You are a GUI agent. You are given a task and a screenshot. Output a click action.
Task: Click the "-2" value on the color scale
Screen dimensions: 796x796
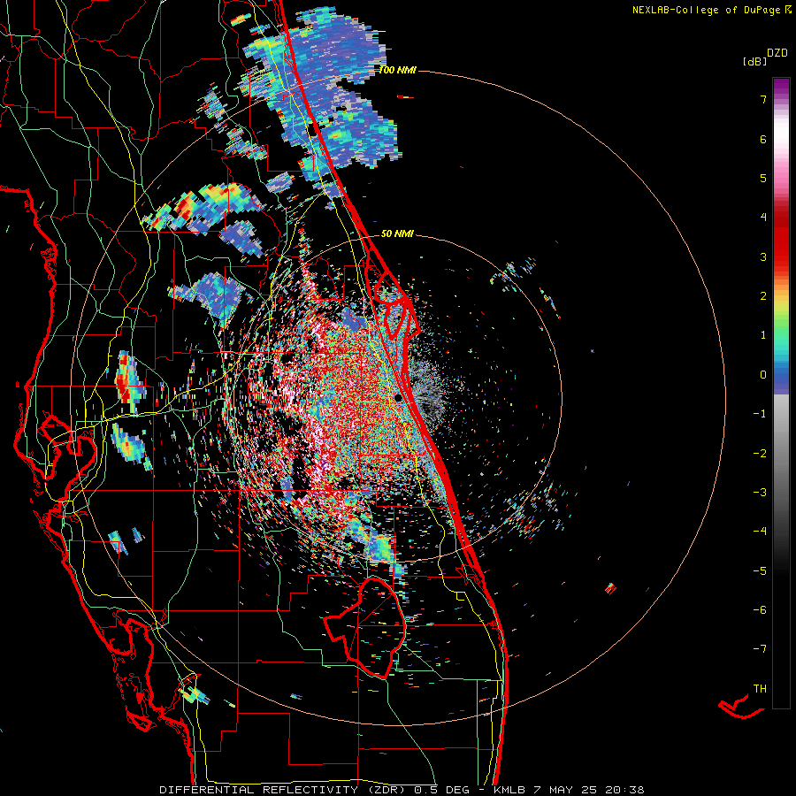760,454
